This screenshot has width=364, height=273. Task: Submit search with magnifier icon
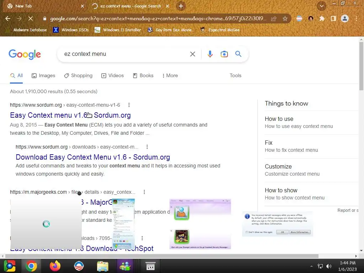238,54
